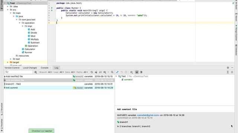Open the Branch: All filter dropdown
Screen dimensions: 238x133
point(46,72)
